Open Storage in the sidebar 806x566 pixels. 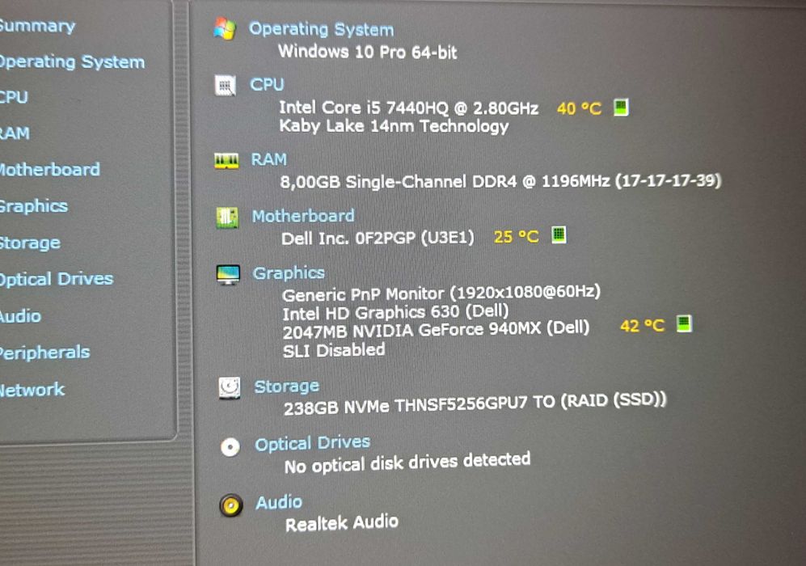[31, 242]
